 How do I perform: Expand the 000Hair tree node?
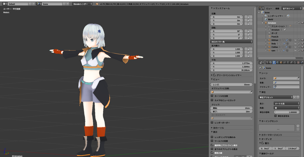pos(266,40)
